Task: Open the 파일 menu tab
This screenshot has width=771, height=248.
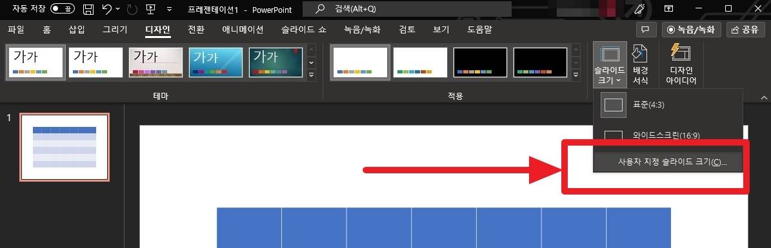Action: click(15, 30)
